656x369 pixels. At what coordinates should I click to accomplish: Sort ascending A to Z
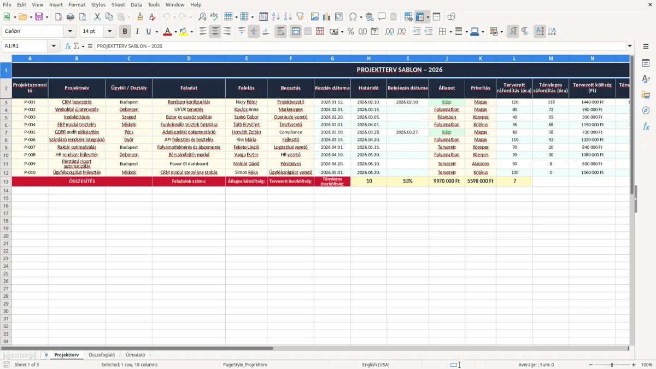pyautogui.click(x=276, y=17)
